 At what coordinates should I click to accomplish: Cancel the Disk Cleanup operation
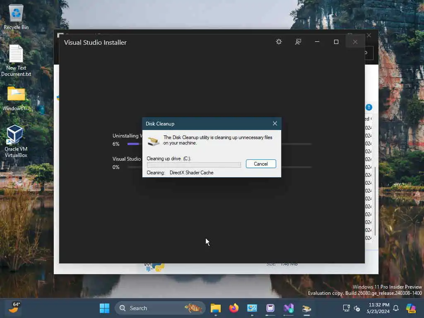261,164
